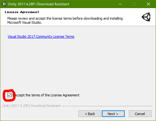Go to the next installer step

click(113, 114)
